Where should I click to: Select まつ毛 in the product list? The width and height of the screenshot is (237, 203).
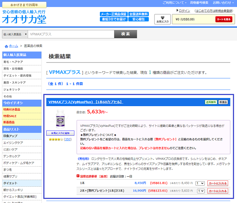point(22,170)
